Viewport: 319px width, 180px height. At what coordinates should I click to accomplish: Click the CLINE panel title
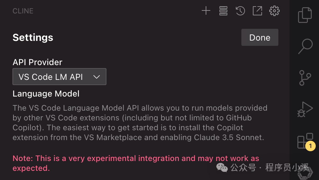coord(23,11)
